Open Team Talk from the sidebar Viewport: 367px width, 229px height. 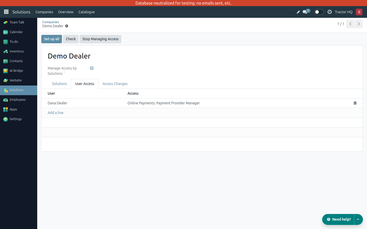pyautogui.click(x=19, y=22)
